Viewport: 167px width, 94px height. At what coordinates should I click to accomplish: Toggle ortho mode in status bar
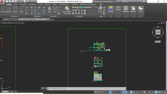(110, 92)
